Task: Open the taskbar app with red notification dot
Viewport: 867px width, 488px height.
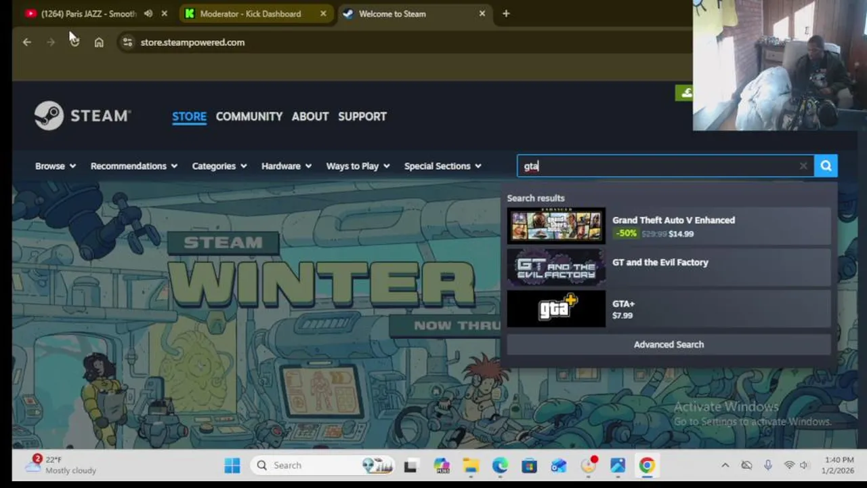Action: point(589,466)
